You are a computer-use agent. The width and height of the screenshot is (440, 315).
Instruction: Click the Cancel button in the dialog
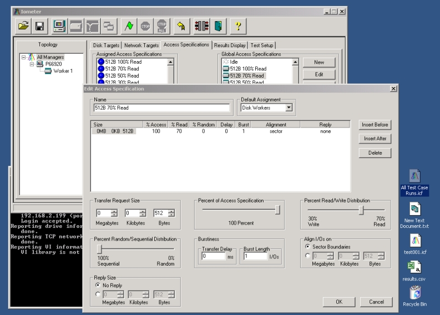click(x=376, y=301)
